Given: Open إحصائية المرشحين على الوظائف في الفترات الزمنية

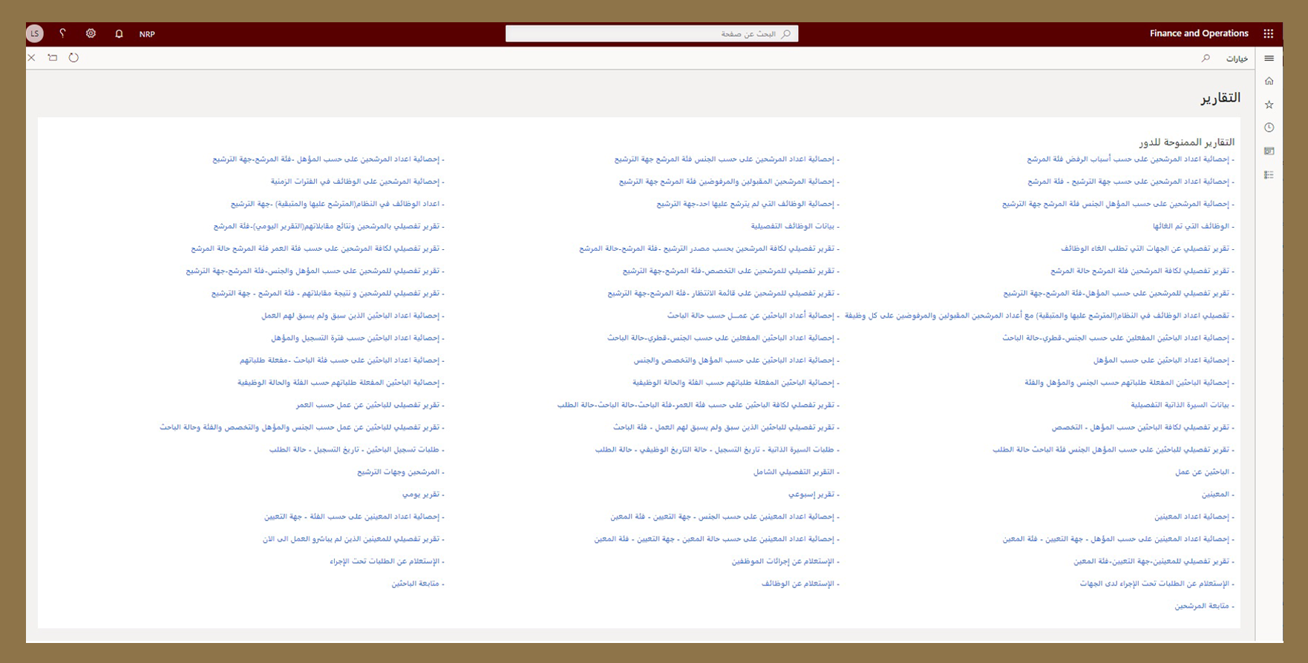Looking at the screenshot, I should click(x=358, y=181).
